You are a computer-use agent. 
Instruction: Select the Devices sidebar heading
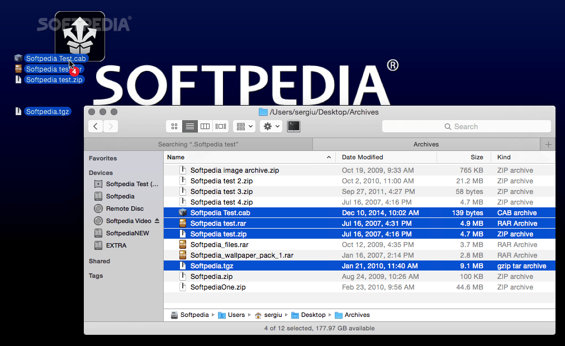tap(101, 173)
